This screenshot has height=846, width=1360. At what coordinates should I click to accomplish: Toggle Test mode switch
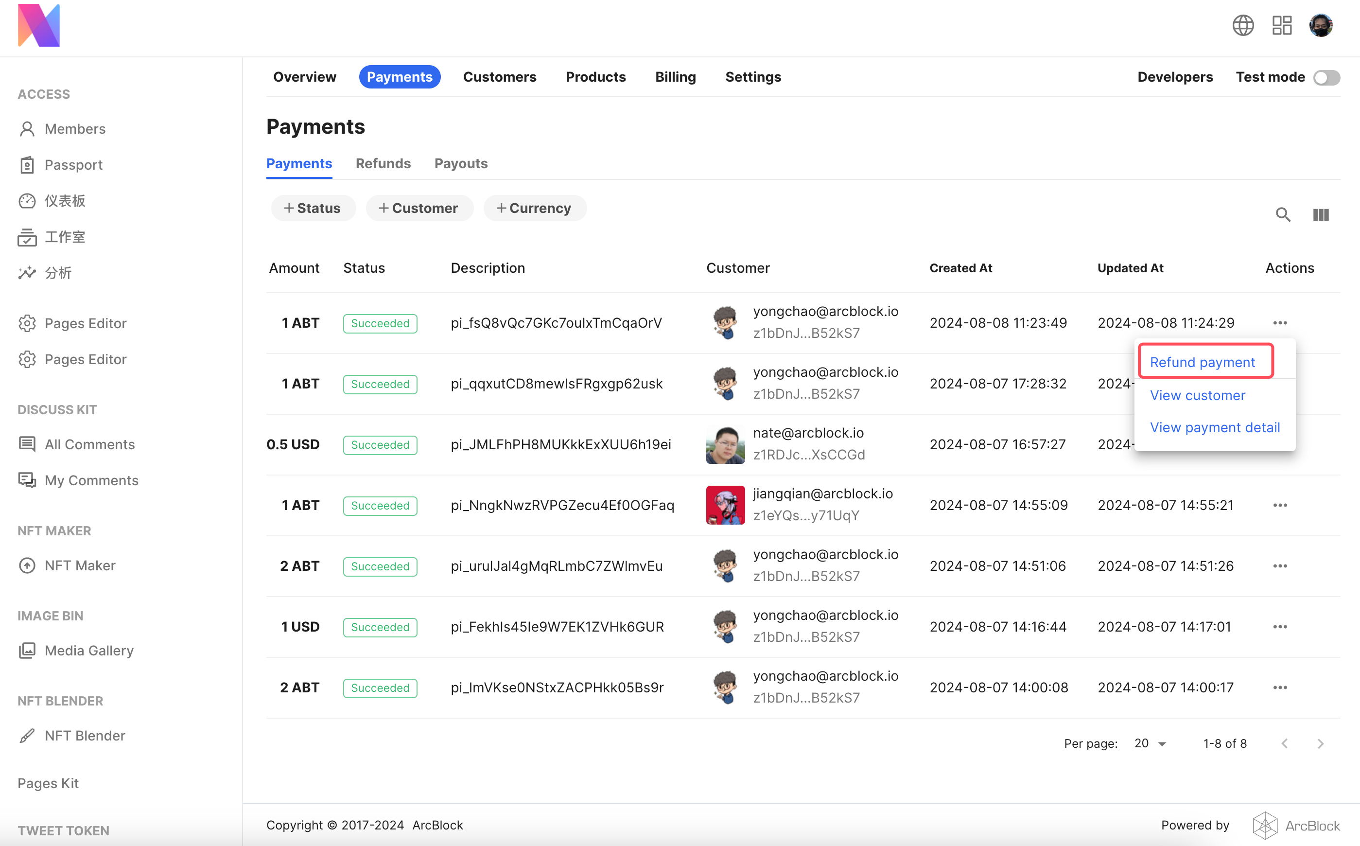tap(1326, 77)
